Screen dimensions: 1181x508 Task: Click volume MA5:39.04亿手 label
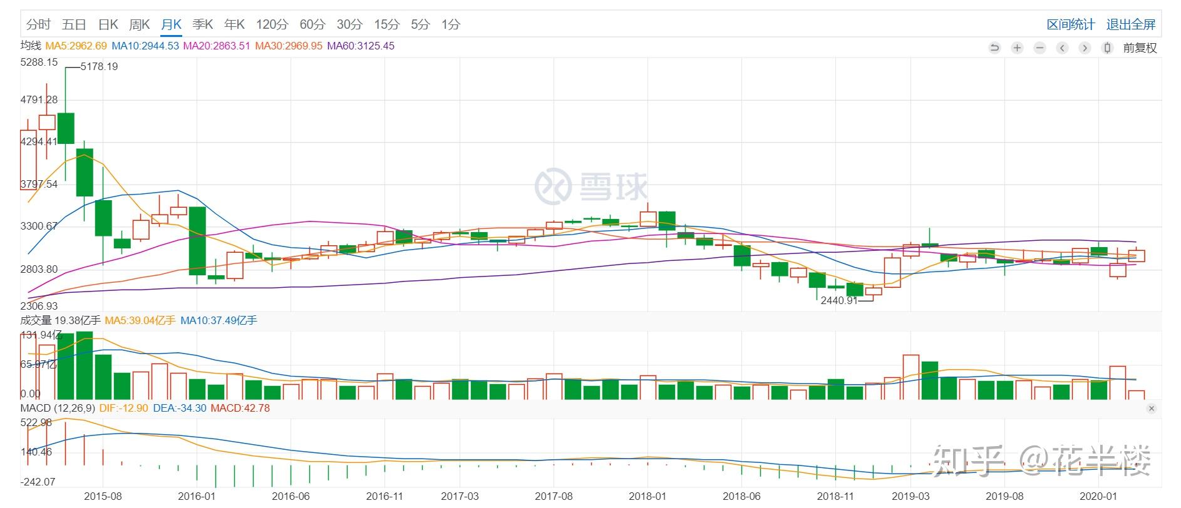140,320
